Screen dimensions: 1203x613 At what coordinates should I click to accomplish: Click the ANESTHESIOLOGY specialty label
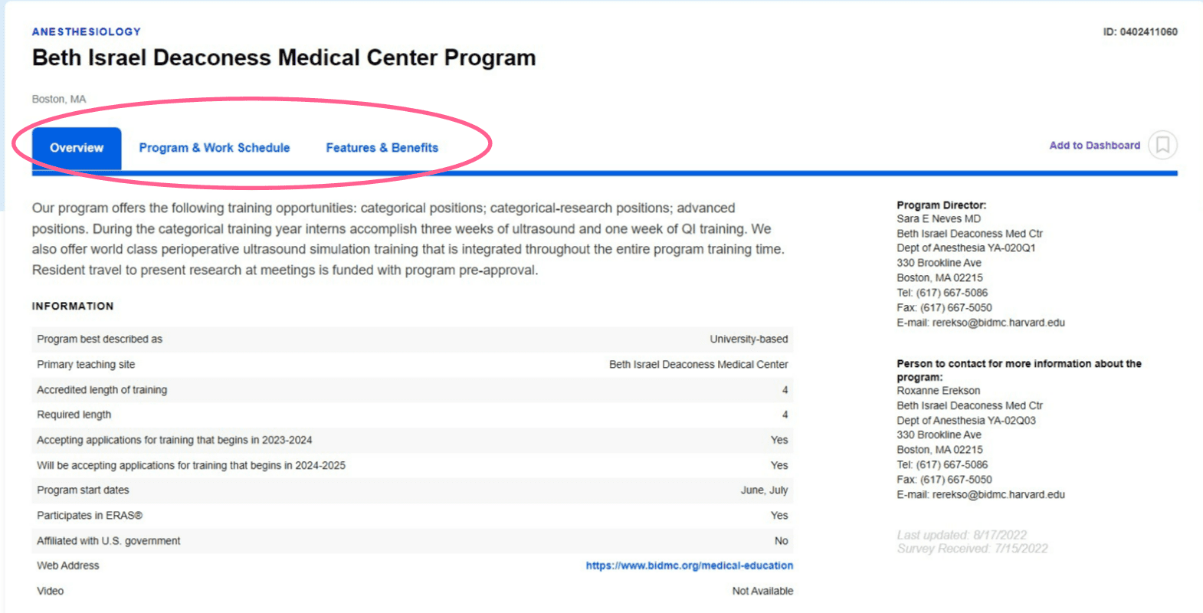pos(86,31)
